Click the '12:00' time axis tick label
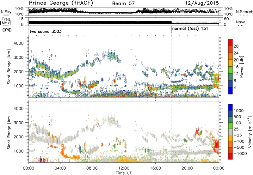Viewport: 253px width, 175px height. (x=124, y=168)
